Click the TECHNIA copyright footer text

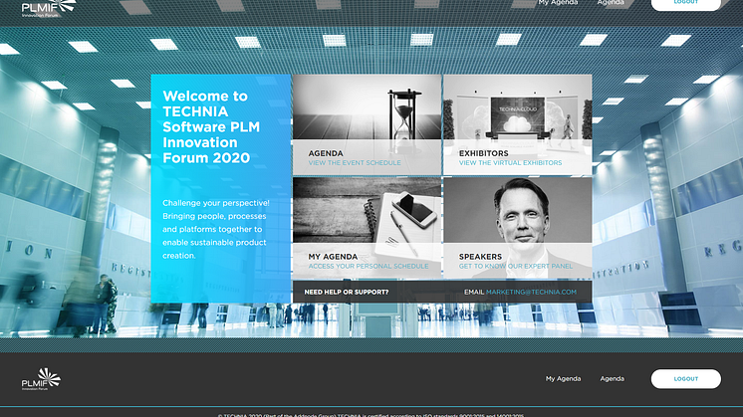[x=371, y=415]
